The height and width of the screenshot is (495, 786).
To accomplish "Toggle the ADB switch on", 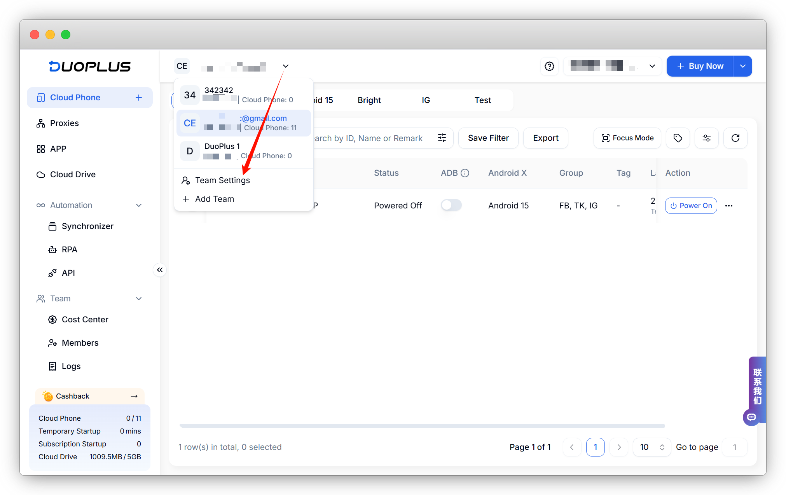I will pos(451,205).
